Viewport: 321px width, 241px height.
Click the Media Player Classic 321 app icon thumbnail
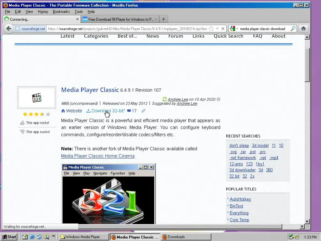coord(37,98)
